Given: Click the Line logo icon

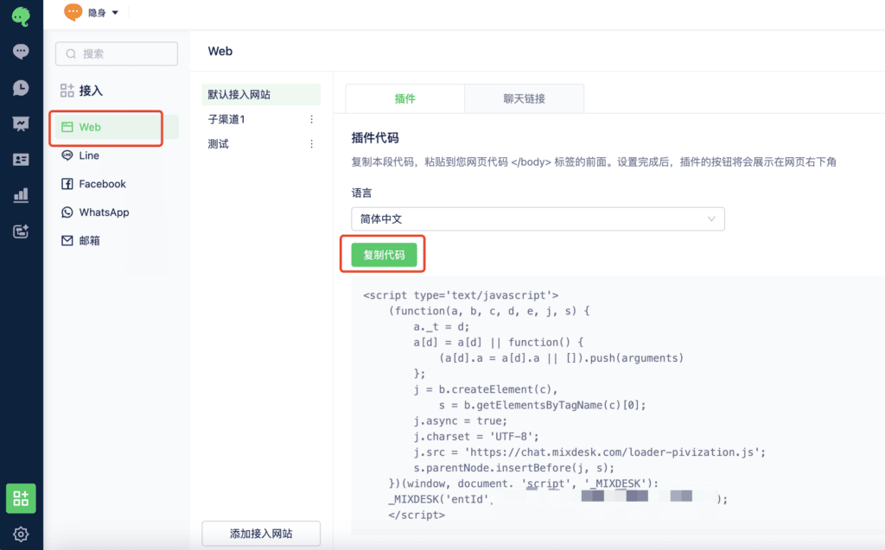Looking at the screenshot, I should pos(67,155).
